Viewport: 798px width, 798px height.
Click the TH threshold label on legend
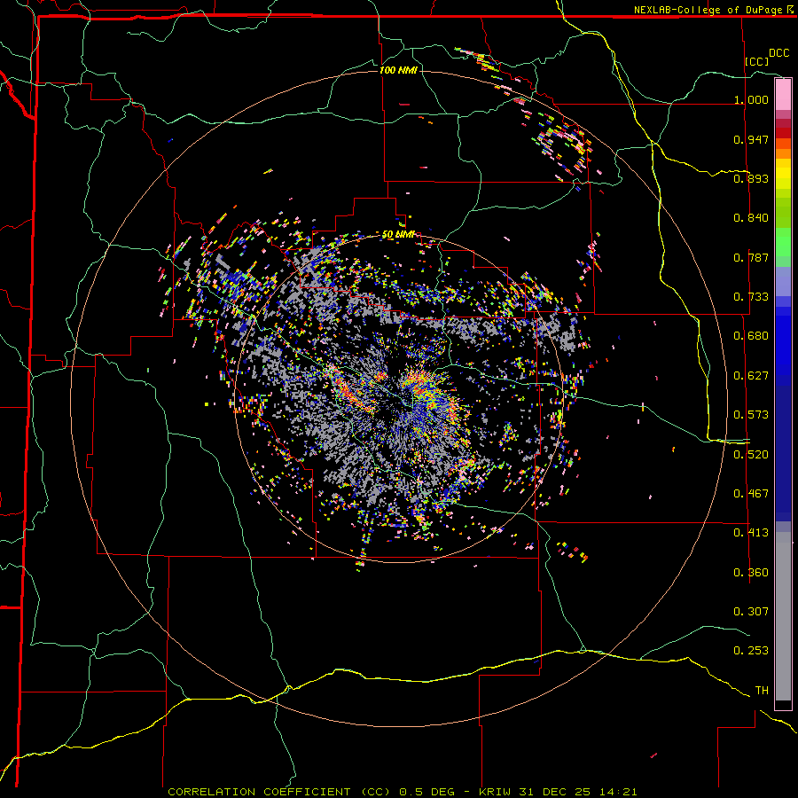point(762,691)
